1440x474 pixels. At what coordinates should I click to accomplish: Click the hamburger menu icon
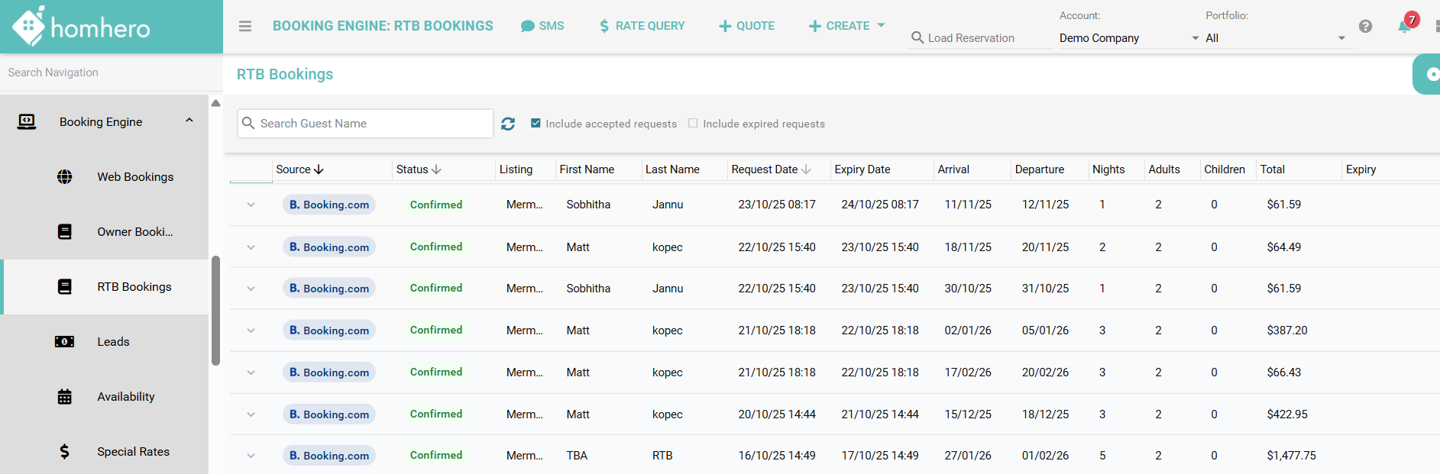[245, 26]
